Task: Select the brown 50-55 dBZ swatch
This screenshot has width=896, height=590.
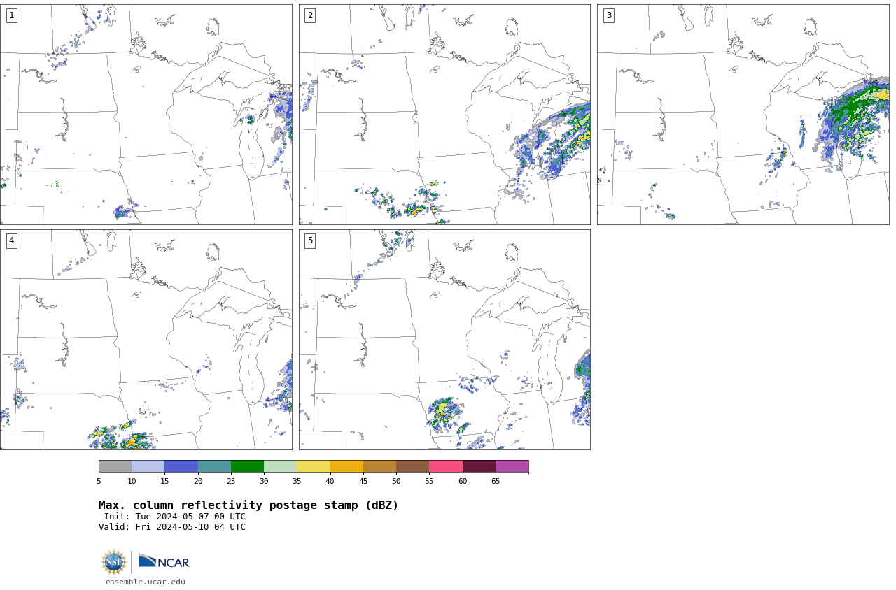Action: coord(413,466)
